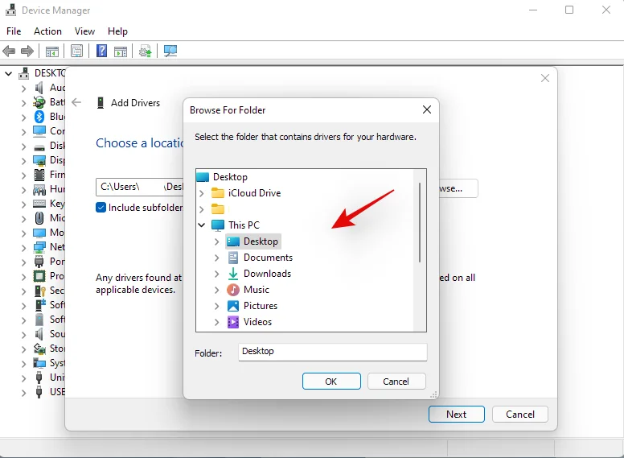Click the back arrow in Add Drivers wizard
The image size is (624, 458).
pos(76,103)
